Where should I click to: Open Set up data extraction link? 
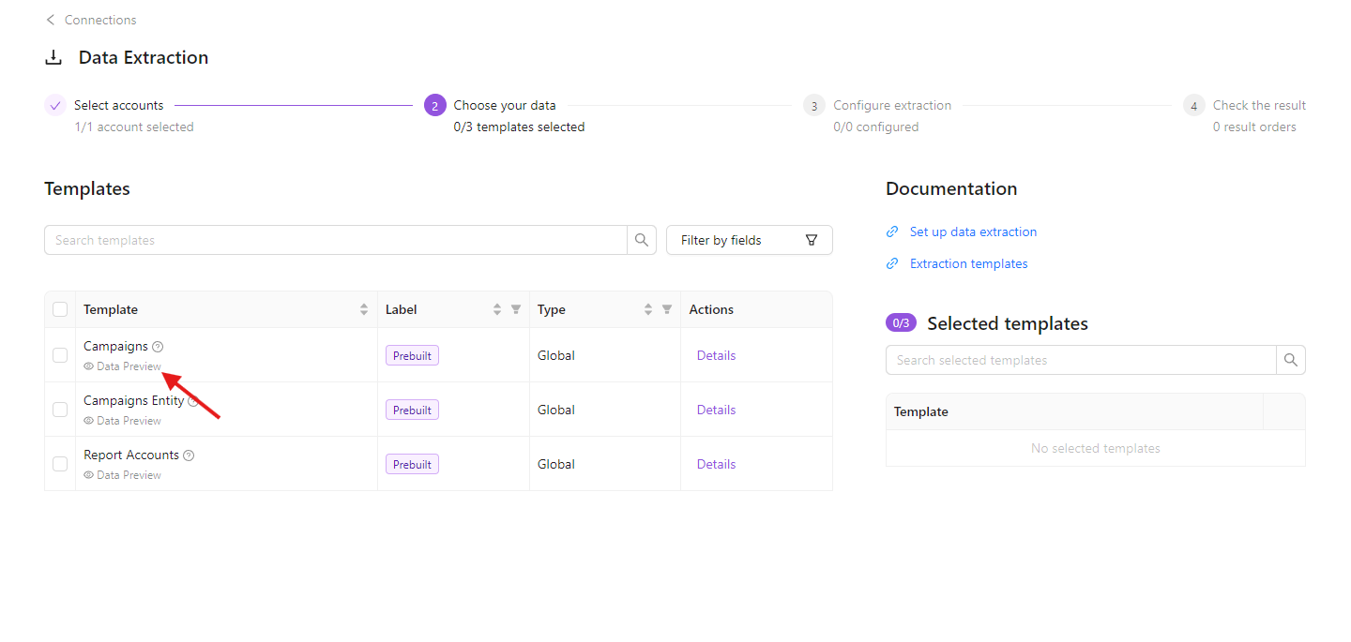pos(973,231)
